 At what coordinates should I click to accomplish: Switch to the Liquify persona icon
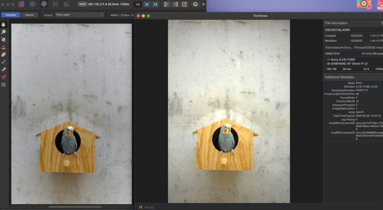[33, 4]
